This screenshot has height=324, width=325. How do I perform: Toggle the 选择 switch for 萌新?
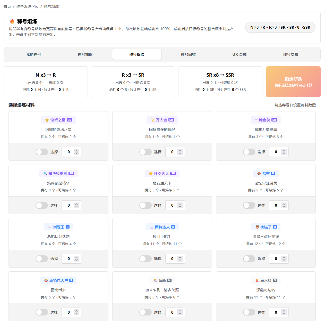coord(146,312)
